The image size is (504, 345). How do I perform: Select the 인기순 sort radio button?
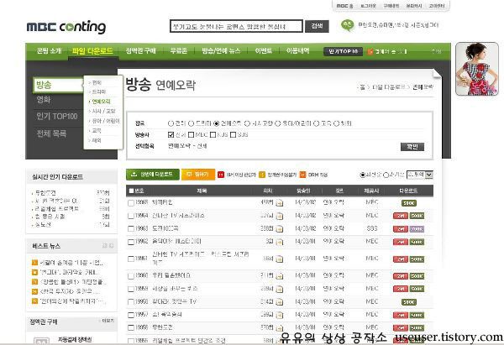(x=386, y=175)
